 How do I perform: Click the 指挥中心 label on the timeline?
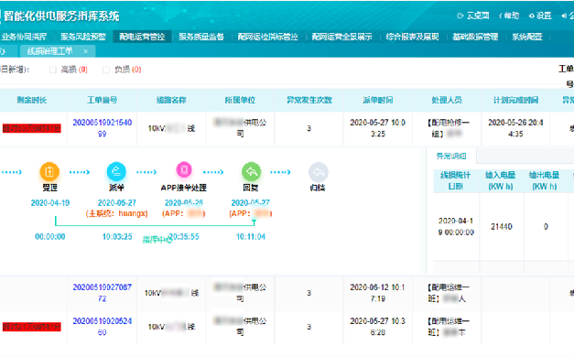click(x=157, y=240)
